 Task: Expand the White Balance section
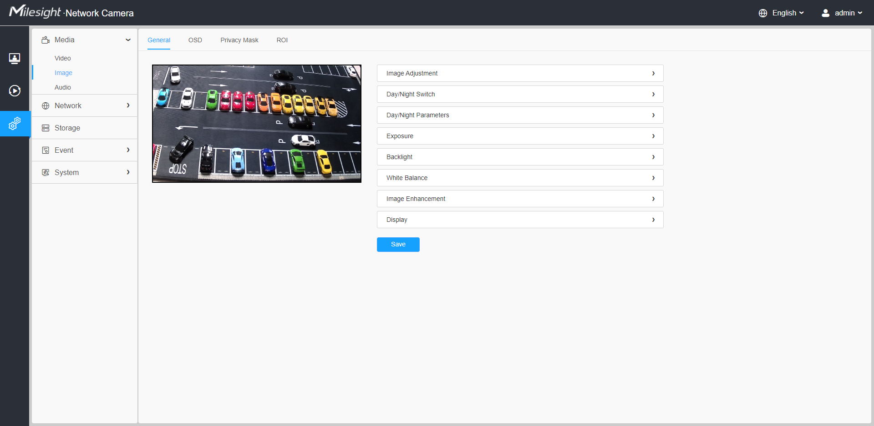tap(520, 178)
